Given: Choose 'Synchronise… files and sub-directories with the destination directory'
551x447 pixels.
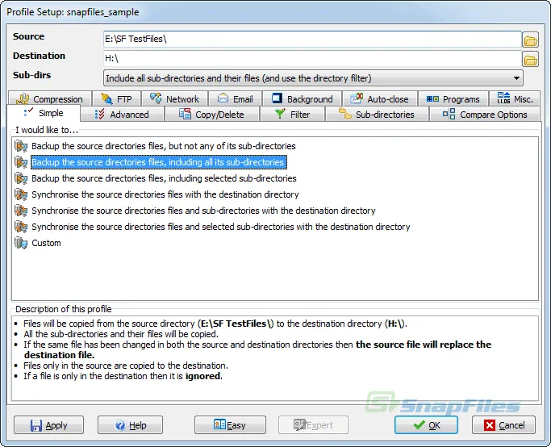Looking at the screenshot, I should coord(203,211).
